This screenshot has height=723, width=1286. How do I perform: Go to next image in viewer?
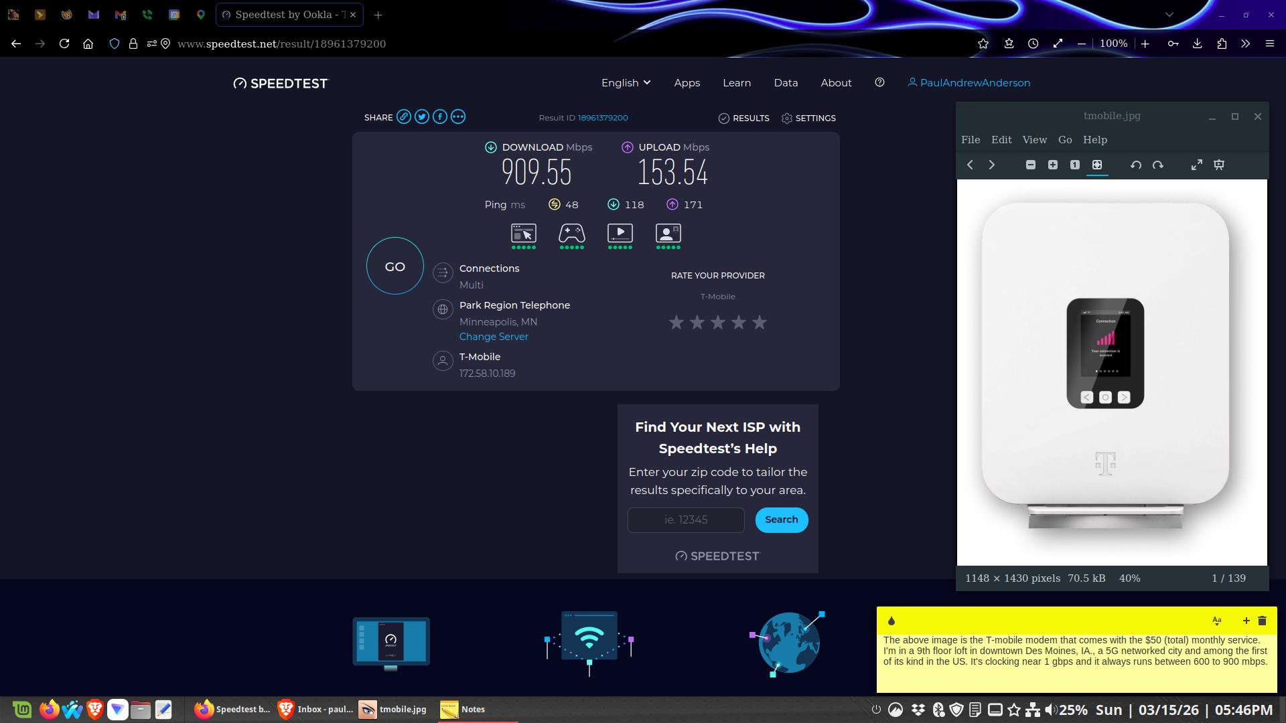(x=992, y=165)
